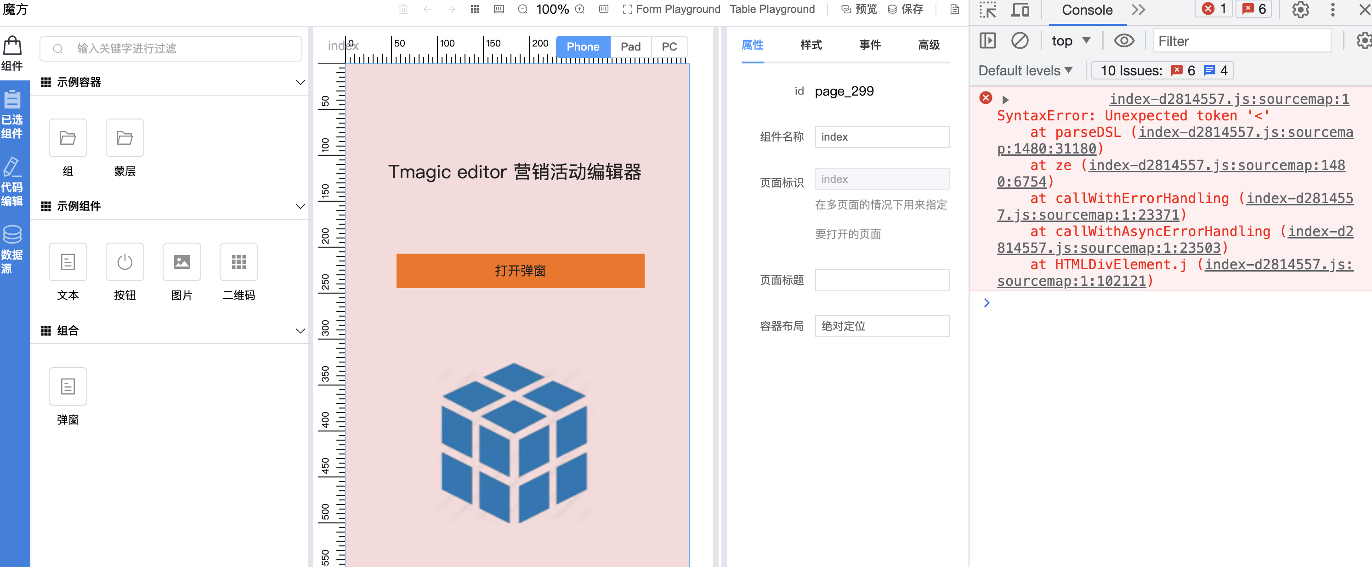Open the 代码编辑 code editing sidebar tab
Image resolution: width=1372 pixels, height=567 pixels.
click(12, 181)
